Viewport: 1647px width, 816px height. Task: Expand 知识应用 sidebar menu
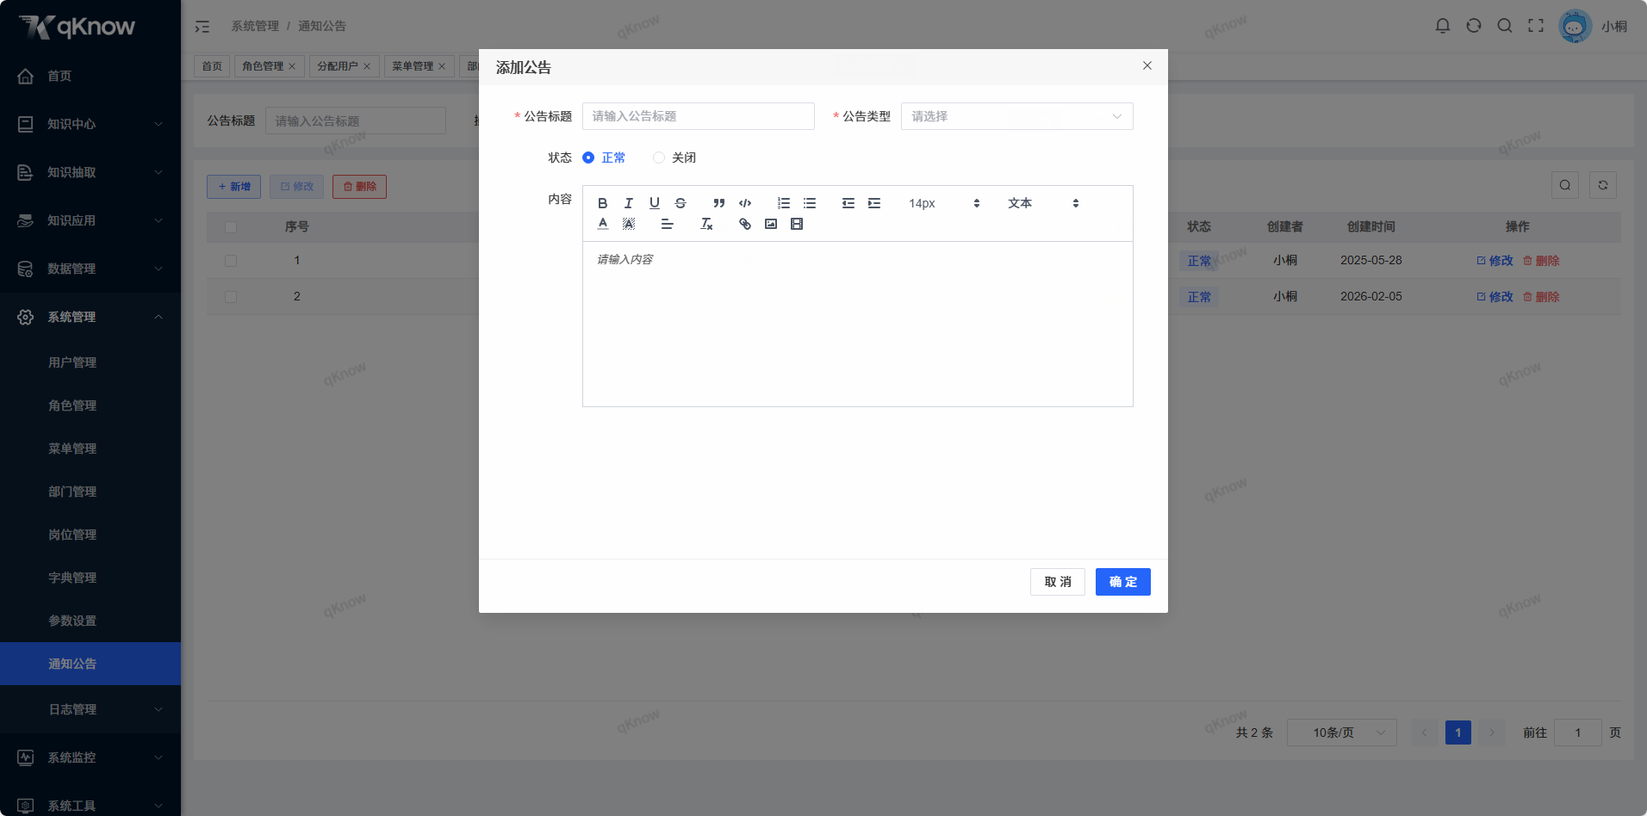[90, 220]
